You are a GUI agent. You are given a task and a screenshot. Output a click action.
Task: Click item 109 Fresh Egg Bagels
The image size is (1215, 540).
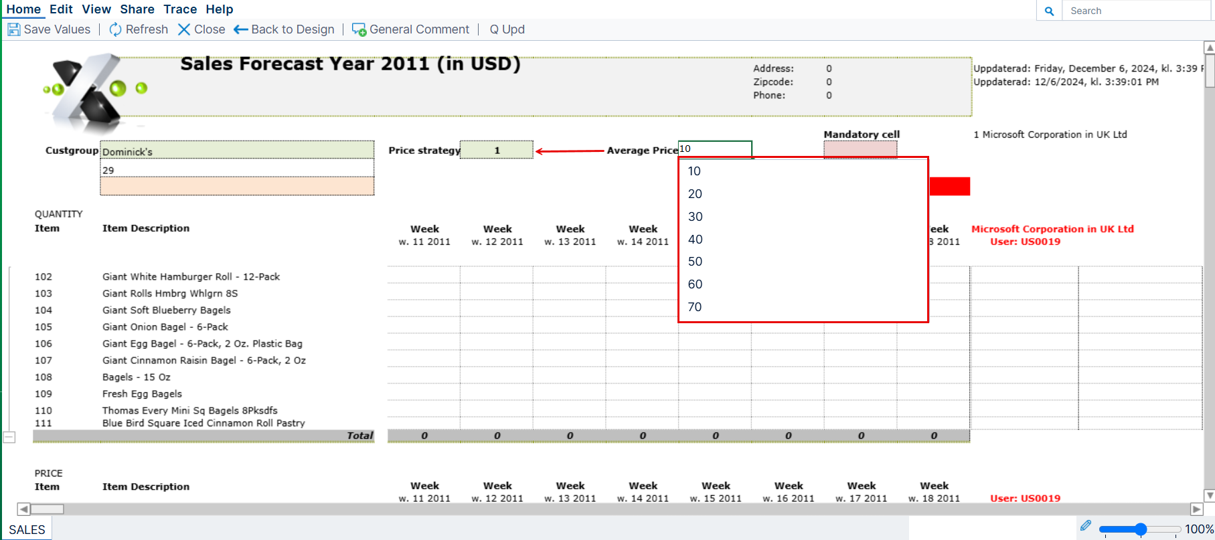pos(142,394)
